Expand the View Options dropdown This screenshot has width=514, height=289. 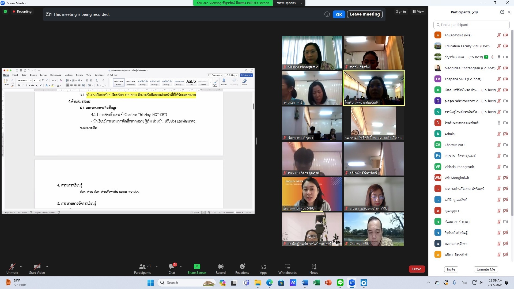click(x=289, y=3)
